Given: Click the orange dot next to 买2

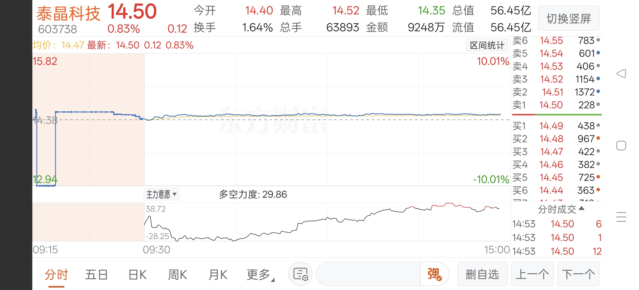Looking at the screenshot, I should pyautogui.click(x=598, y=138).
